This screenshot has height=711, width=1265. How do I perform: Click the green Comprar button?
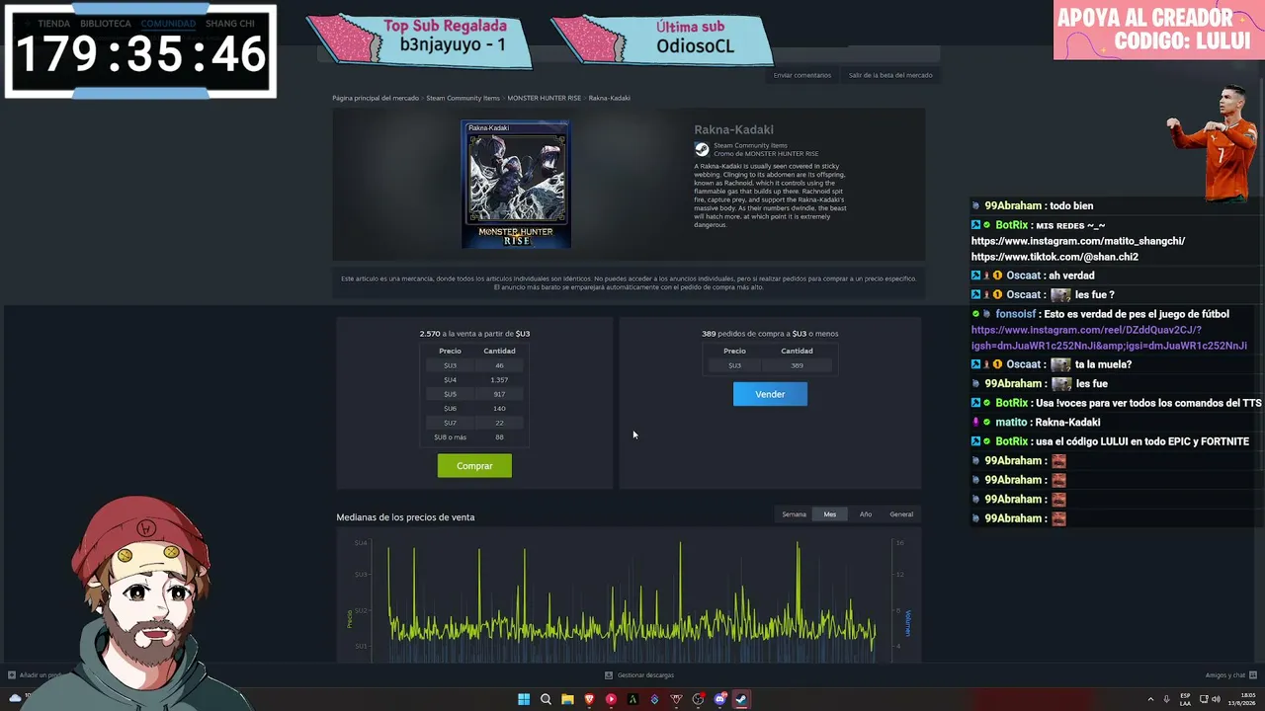coord(474,466)
